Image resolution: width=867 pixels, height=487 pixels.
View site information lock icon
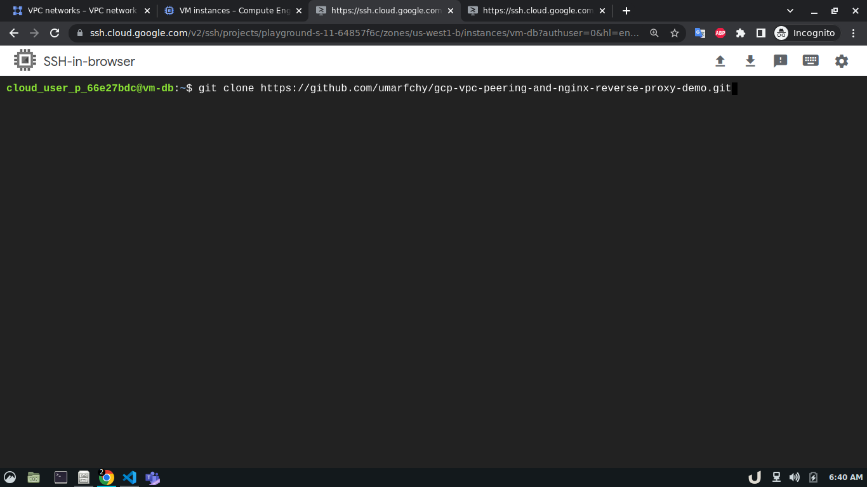point(79,33)
